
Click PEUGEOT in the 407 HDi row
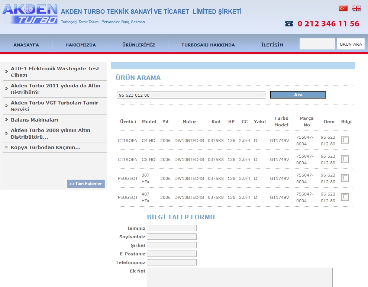tap(127, 197)
